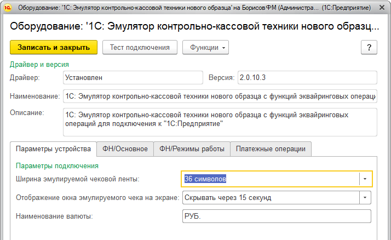The image size is (391, 240).
Task: Focus the Наименование text field
Action: 220,96
